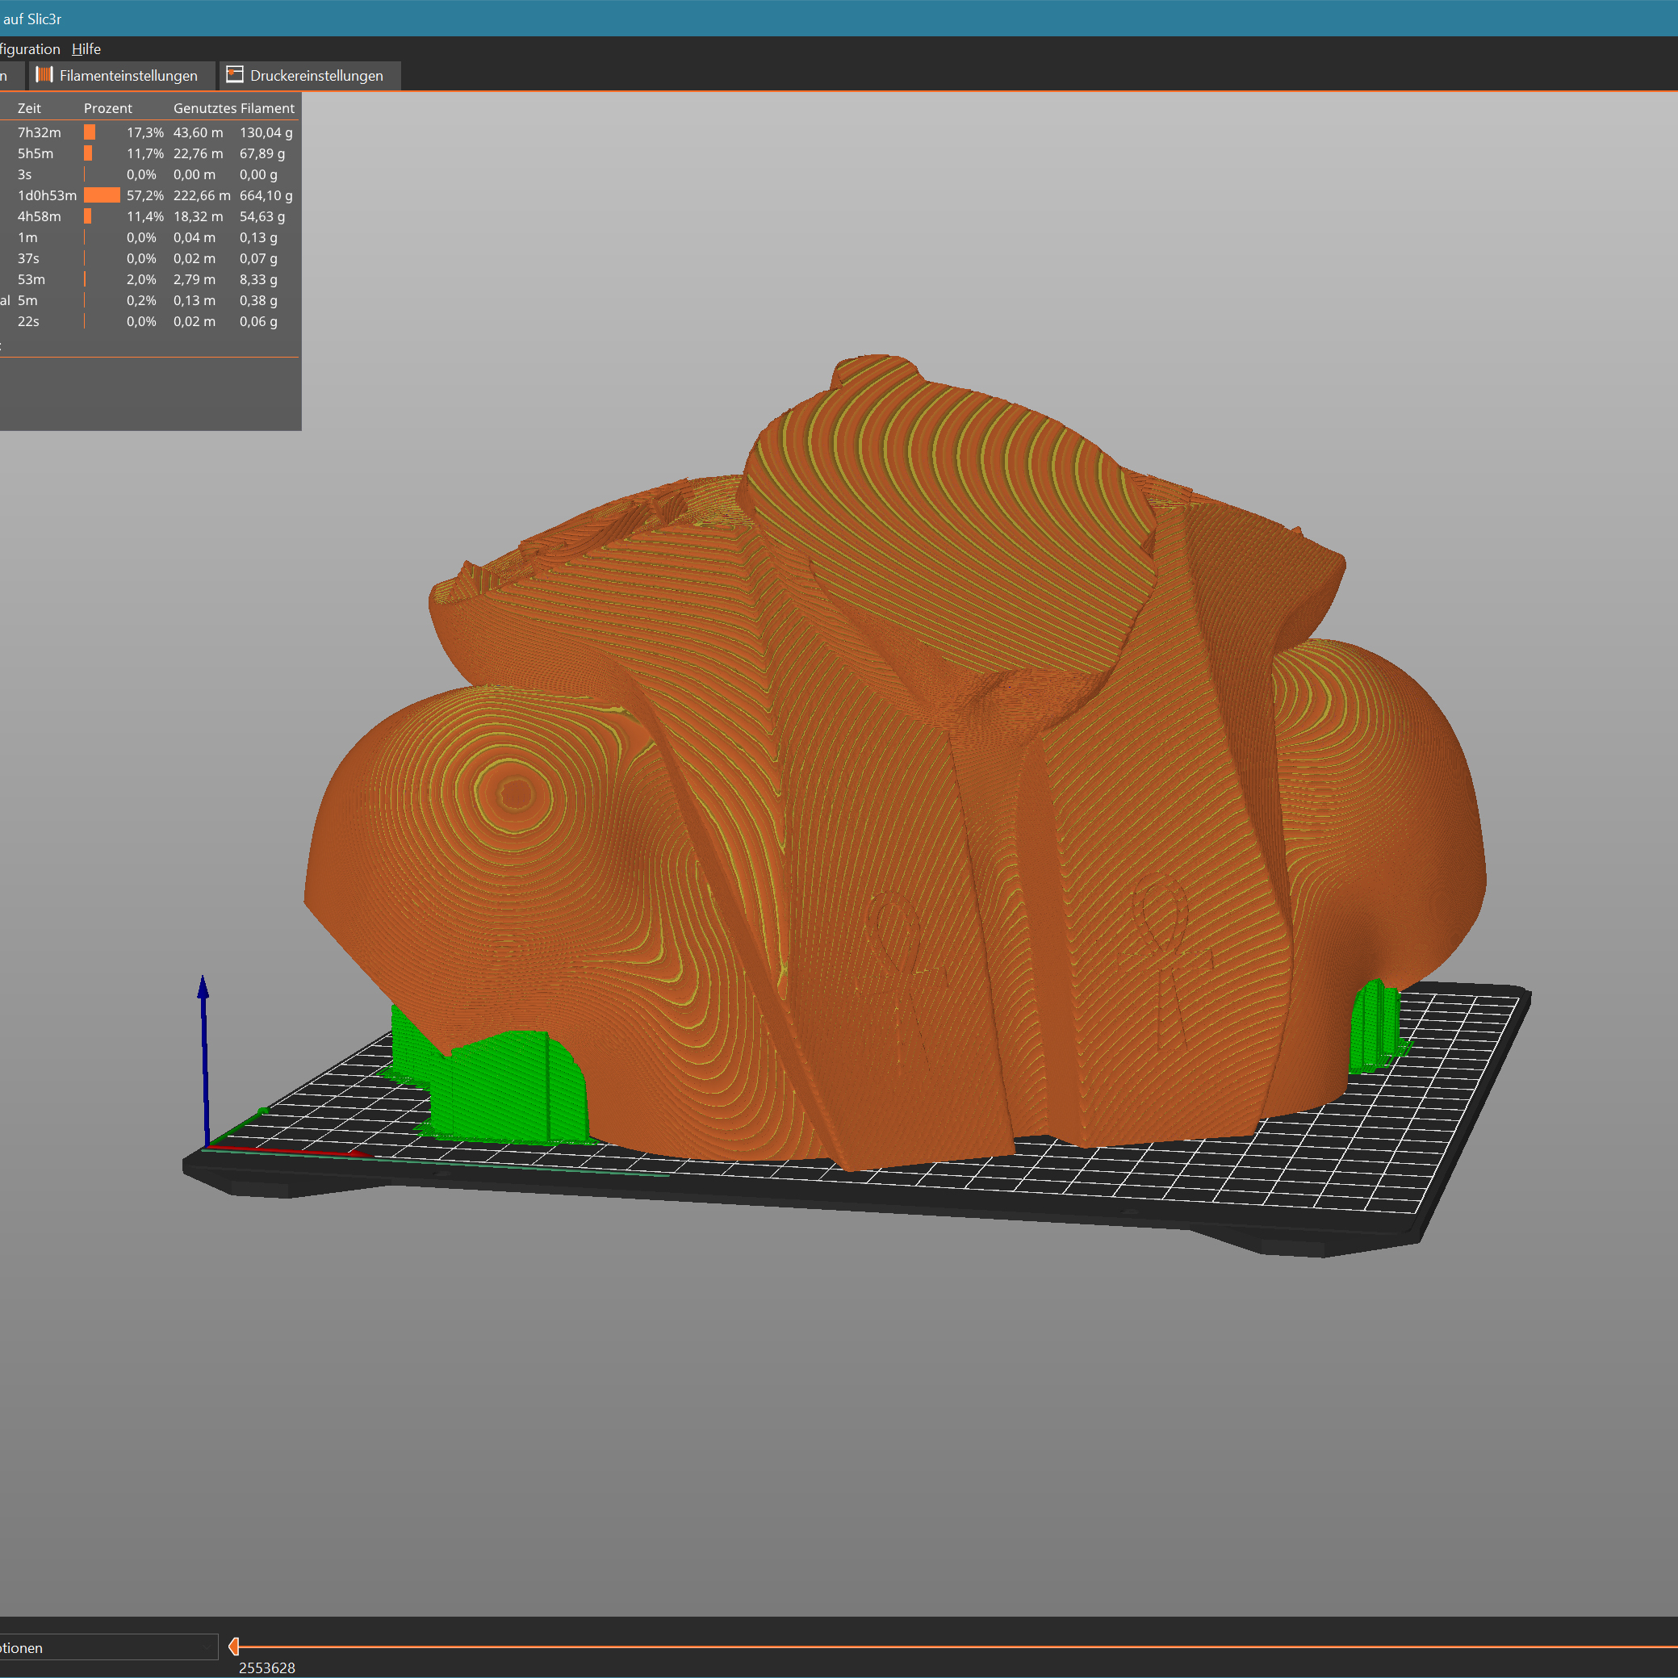Click the blue Z-axis arrow

(204, 1055)
